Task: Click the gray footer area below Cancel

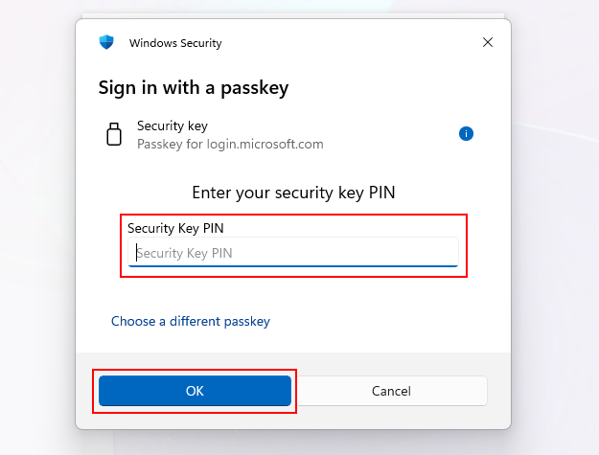Action: 391,418
